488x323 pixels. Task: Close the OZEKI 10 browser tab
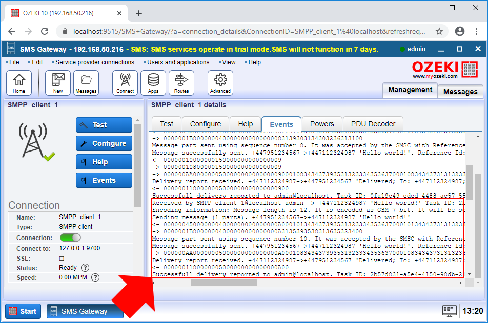119,13
